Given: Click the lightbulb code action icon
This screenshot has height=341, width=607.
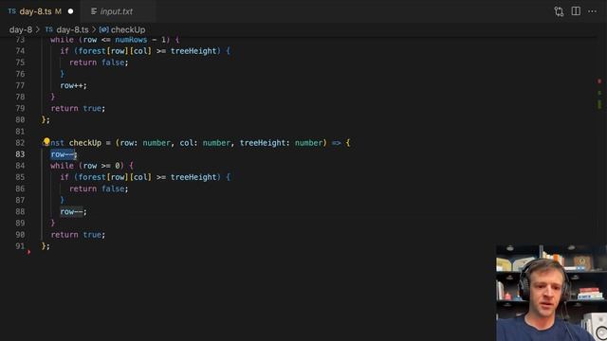Looking at the screenshot, I should tap(46, 142).
